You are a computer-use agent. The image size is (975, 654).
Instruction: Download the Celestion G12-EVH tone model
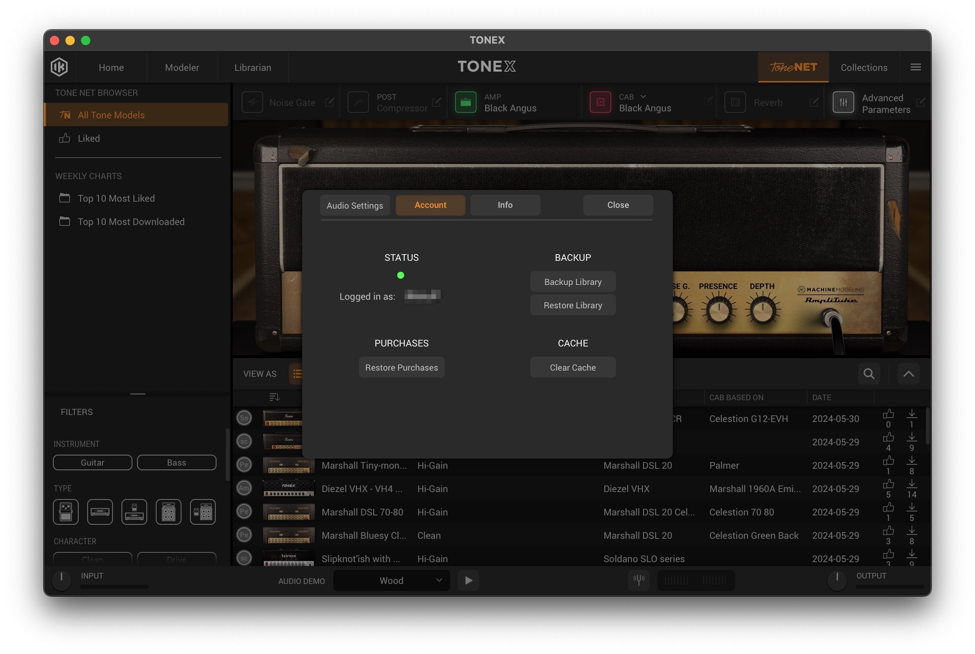click(912, 414)
